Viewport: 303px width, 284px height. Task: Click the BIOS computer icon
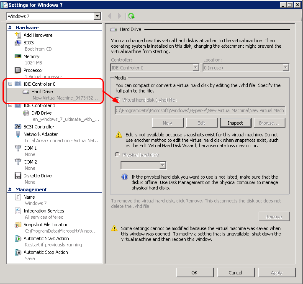tap(18, 43)
